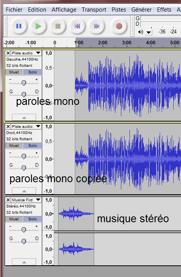Open the Fichier menu
Image resolution: width=181 pixels, height=277 pixels.
(14, 10)
